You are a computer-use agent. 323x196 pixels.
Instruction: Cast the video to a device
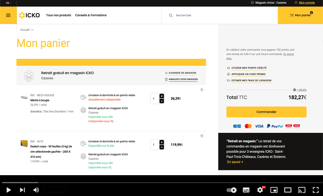click(x=302, y=190)
